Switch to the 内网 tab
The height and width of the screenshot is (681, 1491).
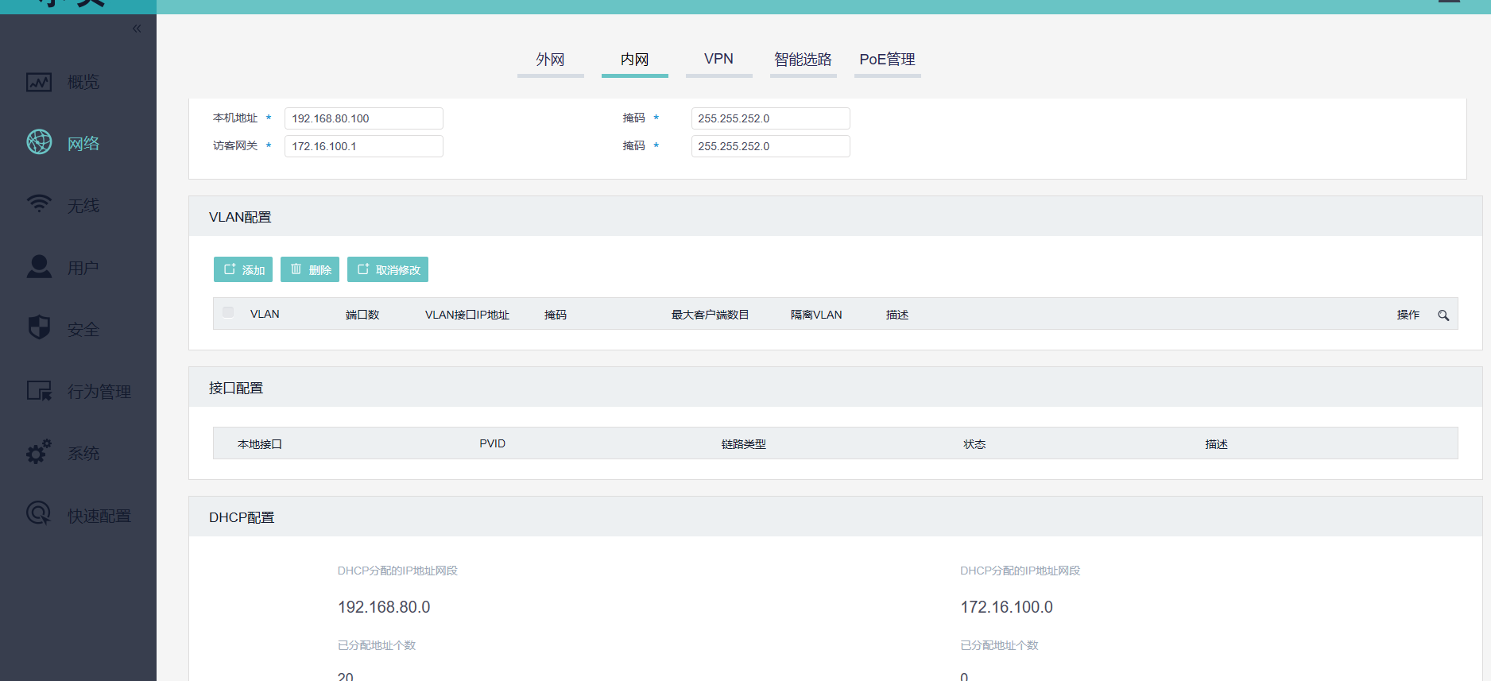[x=634, y=60]
